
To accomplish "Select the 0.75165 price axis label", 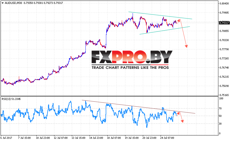I will tap(224, 95).
